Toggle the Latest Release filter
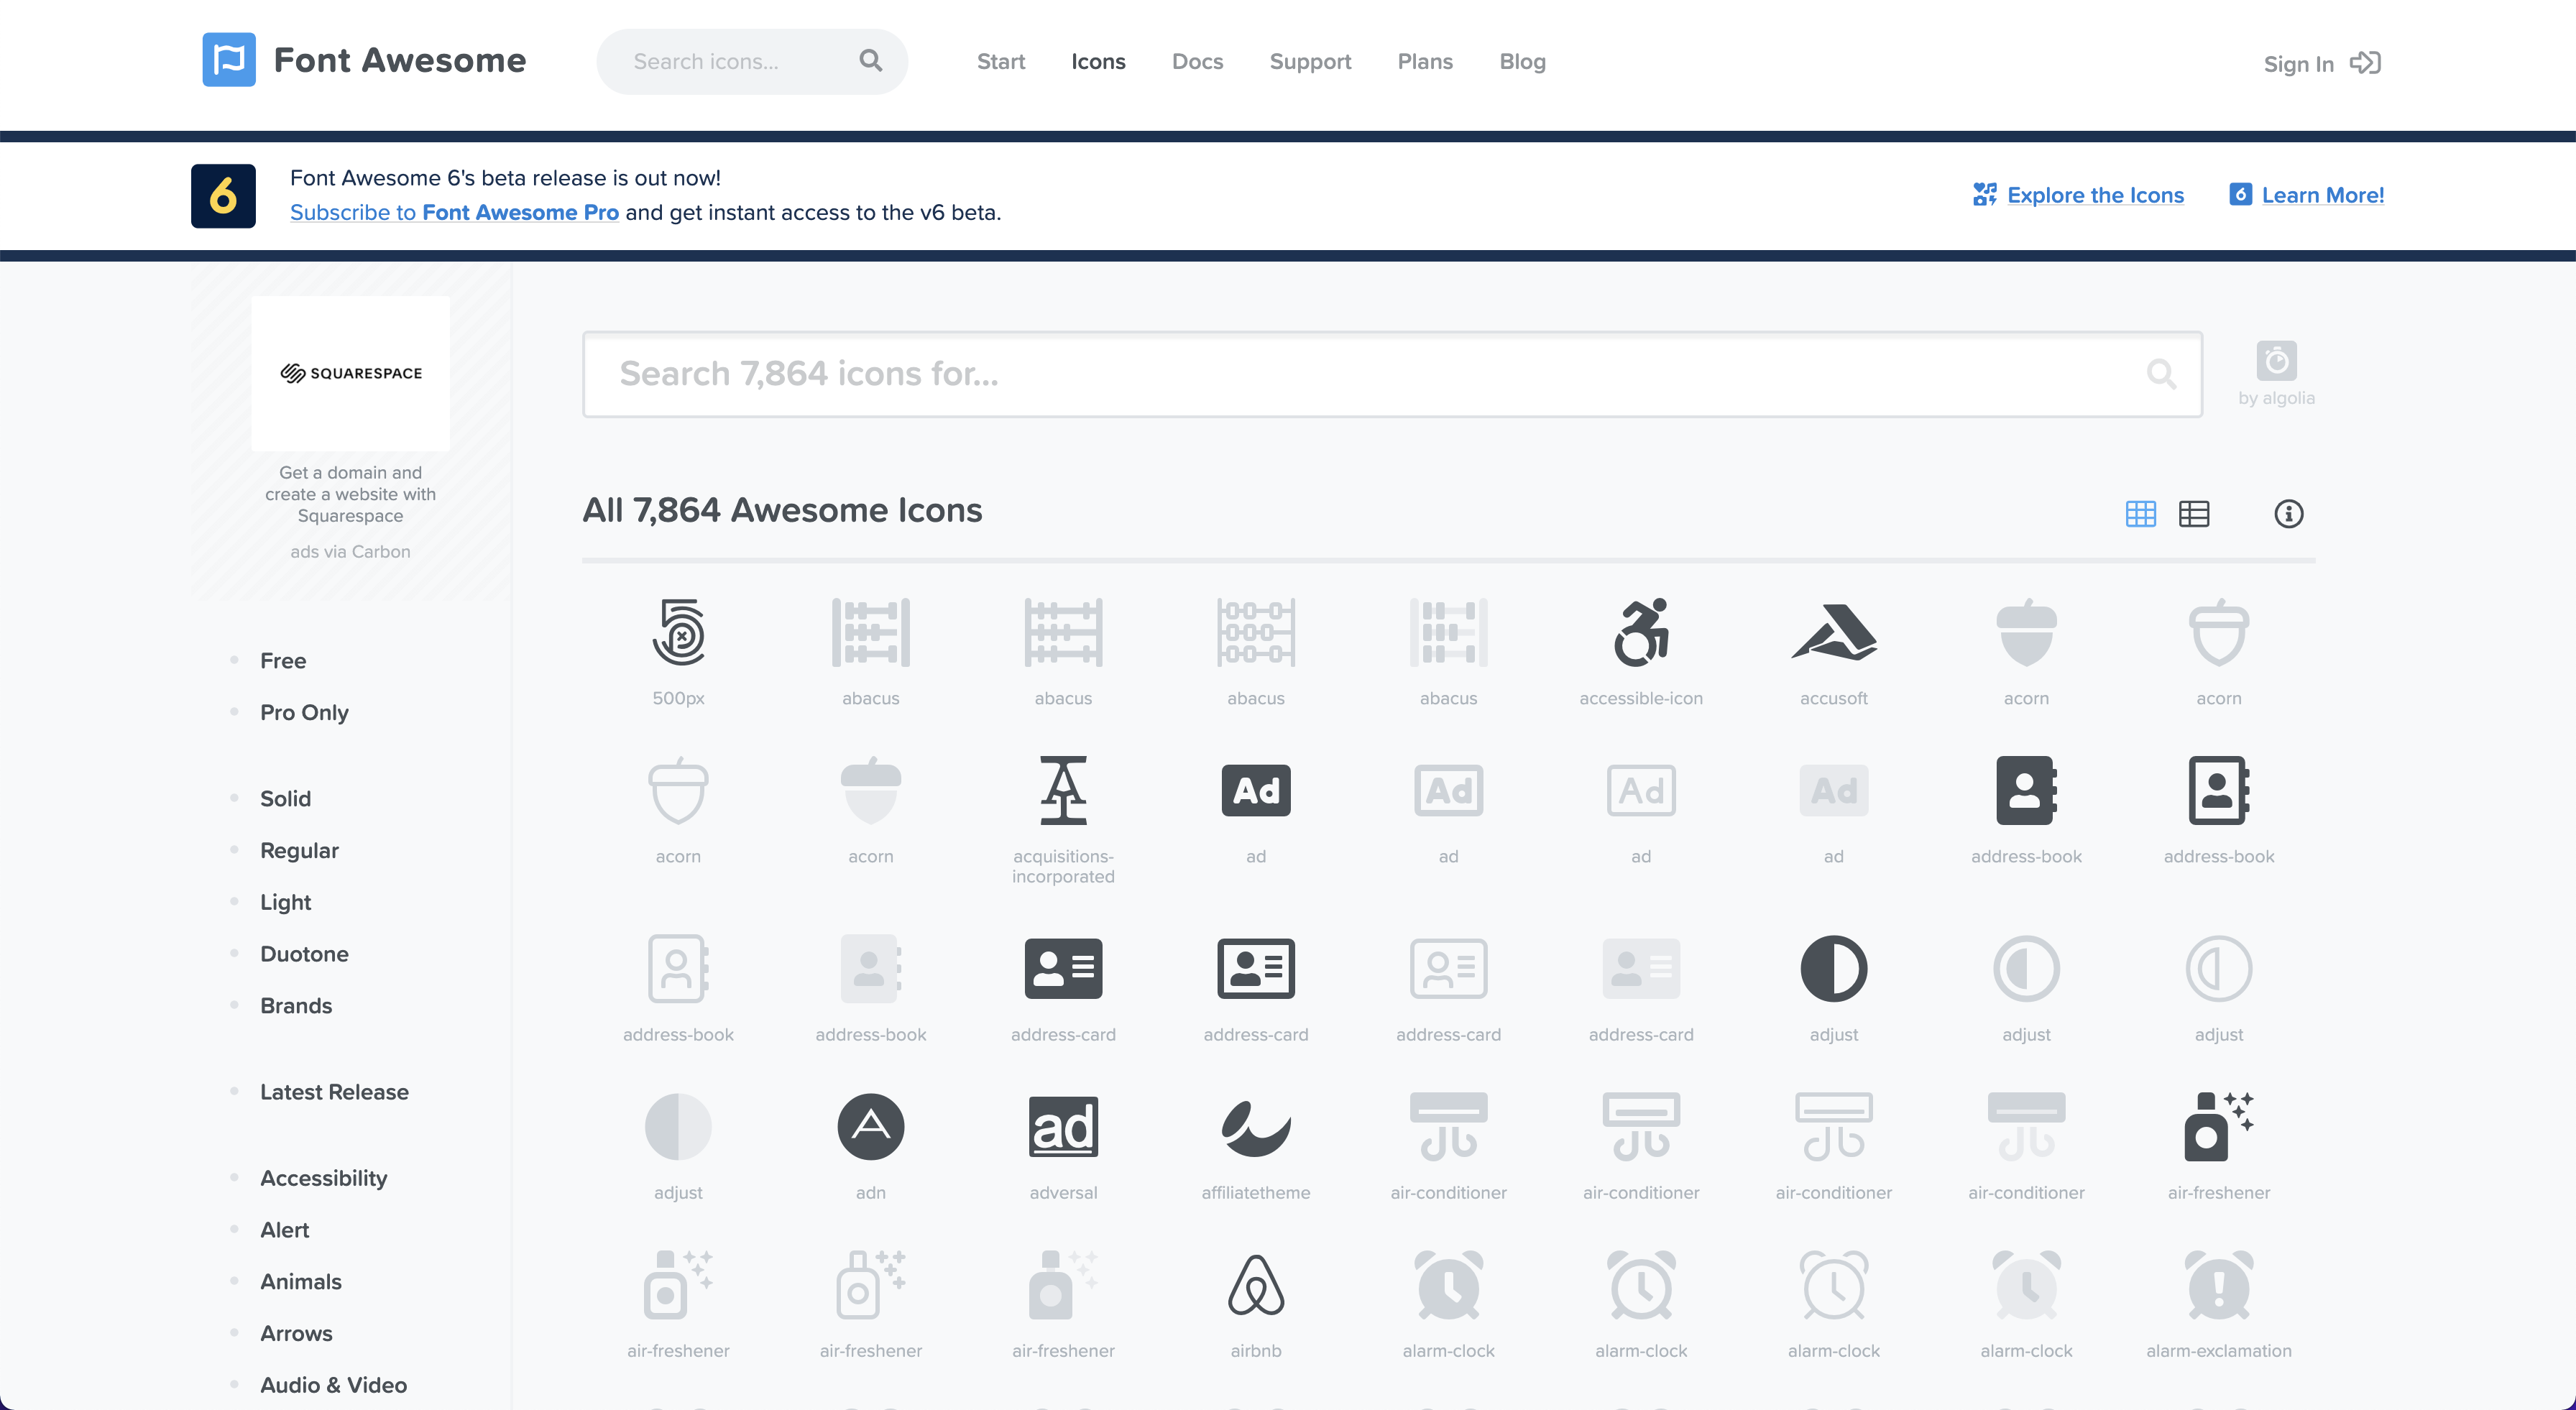Image resolution: width=2576 pixels, height=1410 pixels. (x=334, y=1093)
